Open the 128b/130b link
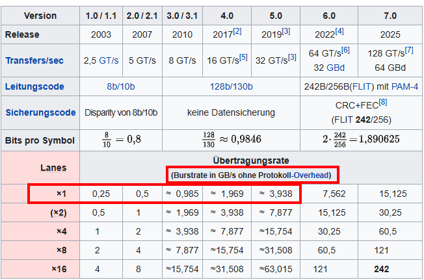 click(232, 86)
